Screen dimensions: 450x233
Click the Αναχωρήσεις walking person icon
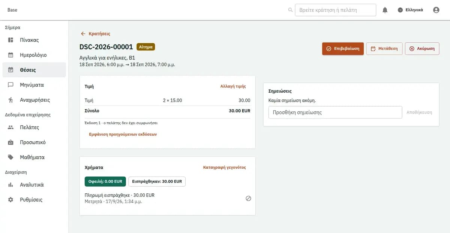coord(11,100)
